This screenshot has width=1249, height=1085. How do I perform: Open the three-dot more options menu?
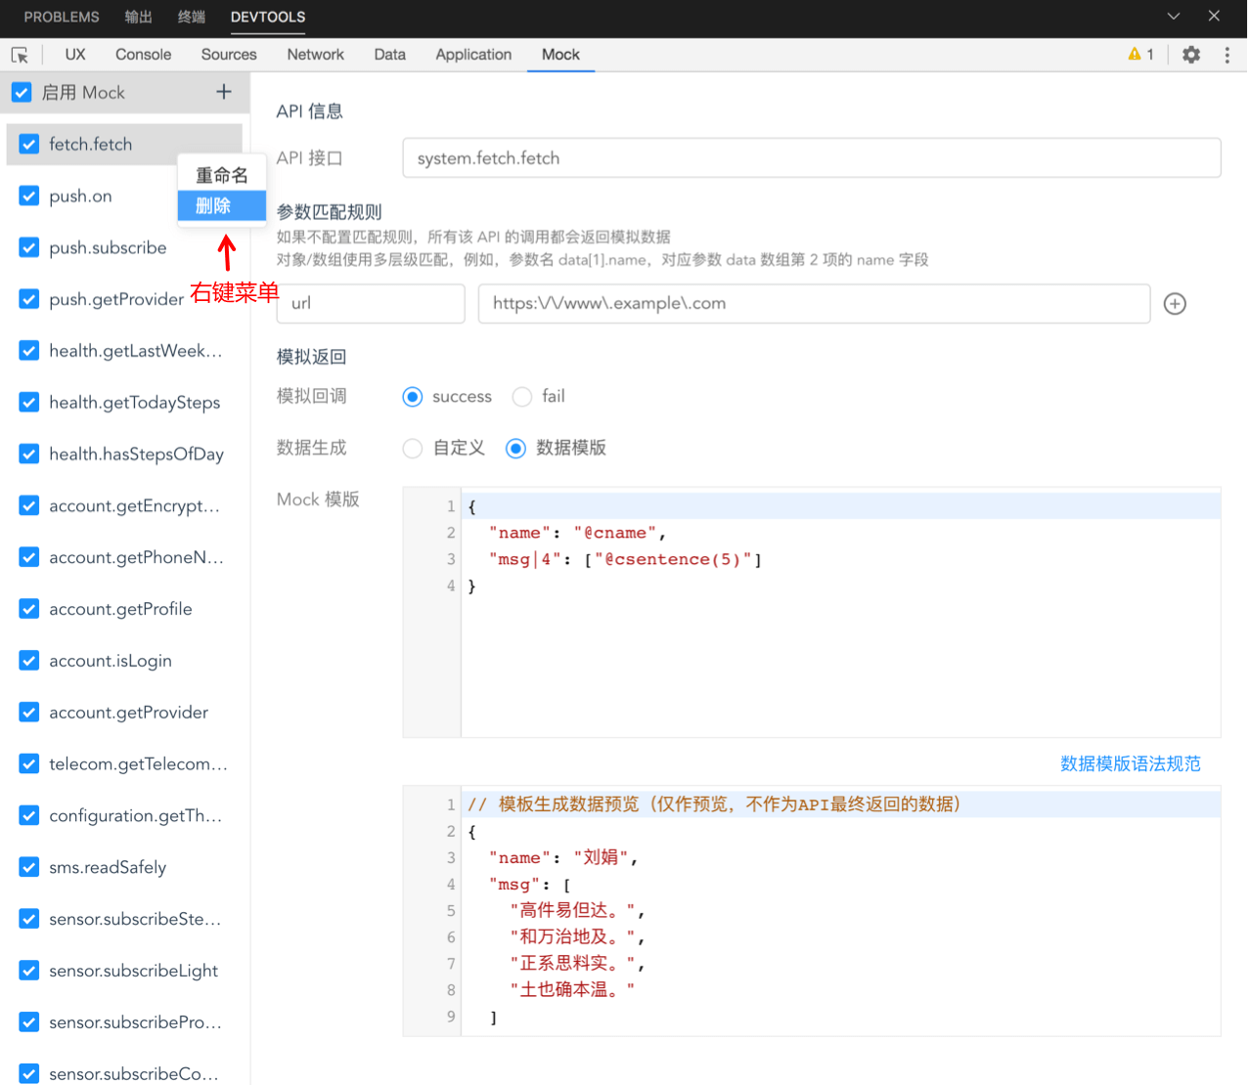click(1227, 55)
